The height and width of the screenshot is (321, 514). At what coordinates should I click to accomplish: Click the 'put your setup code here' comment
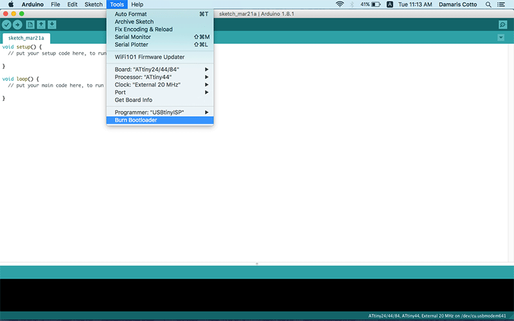[57, 53]
